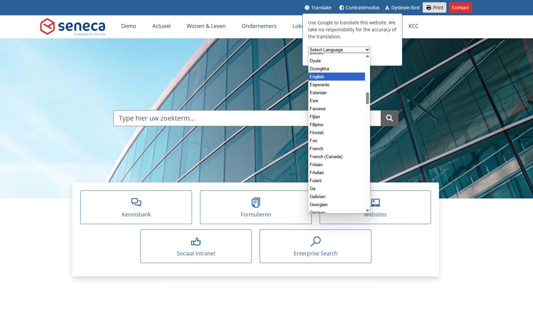The width and height of the screenshot is (533, 315).
Task: Click the magnifier search button
Action: click(x=389, y=118)
